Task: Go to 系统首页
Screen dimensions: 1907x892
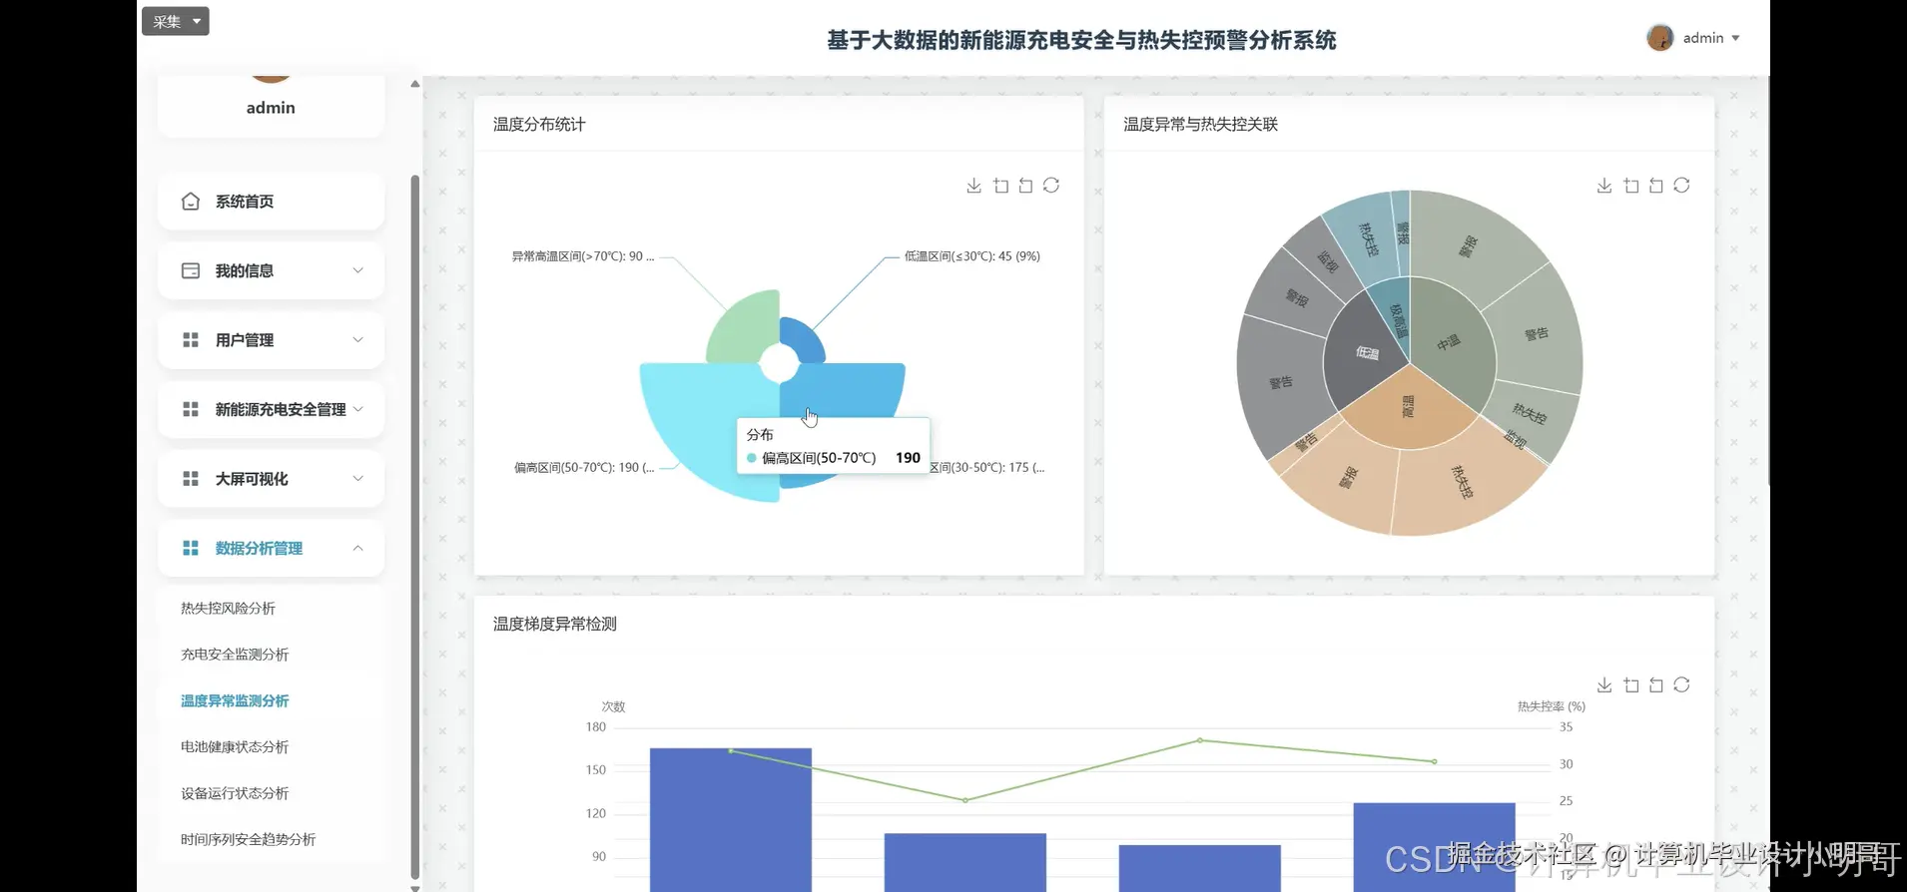Action: click(x=271, y=202)
